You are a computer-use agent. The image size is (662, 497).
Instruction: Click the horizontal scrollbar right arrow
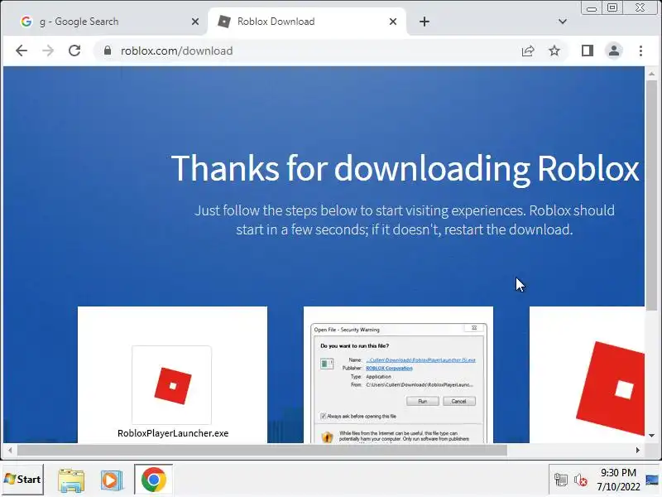(x=637, y=451)
